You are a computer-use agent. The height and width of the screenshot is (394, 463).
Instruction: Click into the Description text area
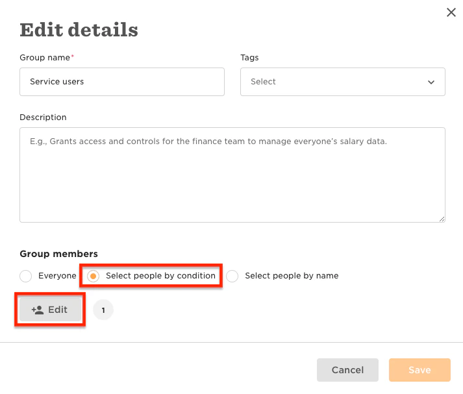(x=232, y=175)
